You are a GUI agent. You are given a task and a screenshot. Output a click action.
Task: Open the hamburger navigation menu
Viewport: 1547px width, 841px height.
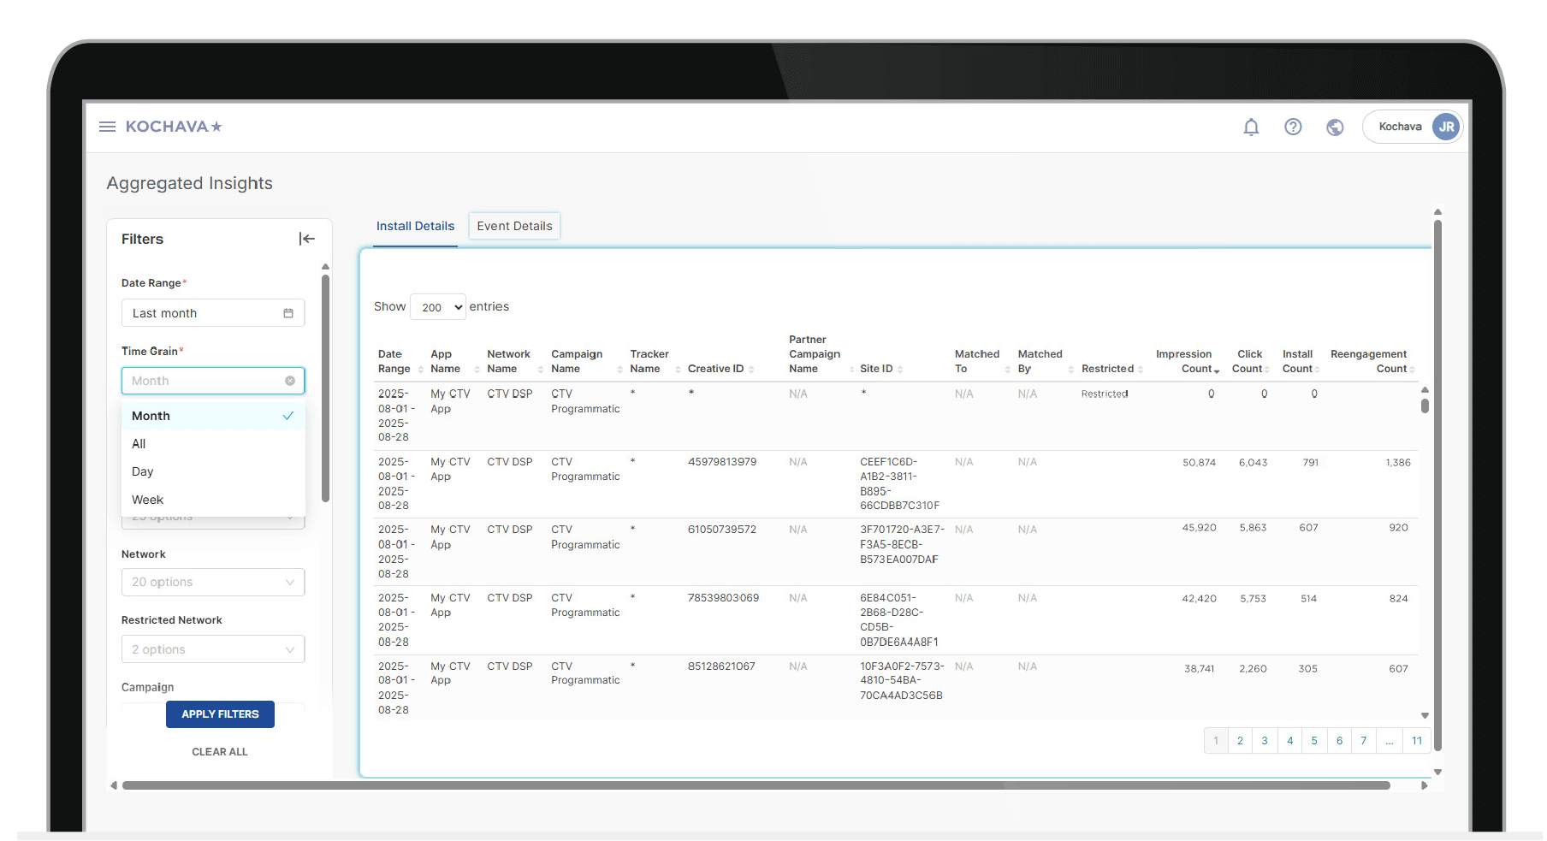click(x=107, y=127)
